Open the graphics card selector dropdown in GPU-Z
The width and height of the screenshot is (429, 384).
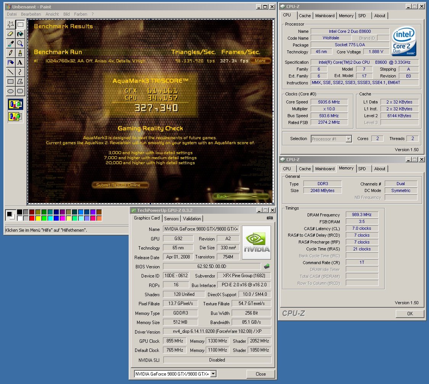coord(213,374)
